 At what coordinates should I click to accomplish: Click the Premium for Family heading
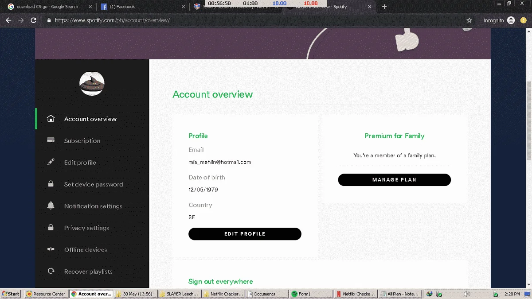coord(395,136)
